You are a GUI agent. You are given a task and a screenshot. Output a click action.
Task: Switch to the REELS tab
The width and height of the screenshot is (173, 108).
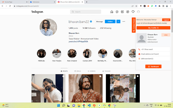(x=78, y=71)
